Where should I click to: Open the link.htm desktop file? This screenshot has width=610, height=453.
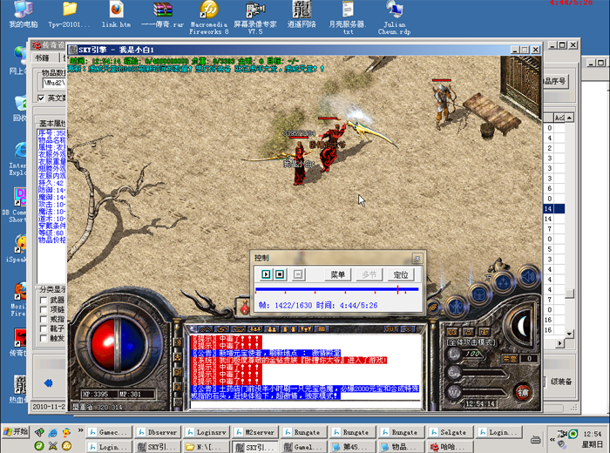click(x=116, y=15)
